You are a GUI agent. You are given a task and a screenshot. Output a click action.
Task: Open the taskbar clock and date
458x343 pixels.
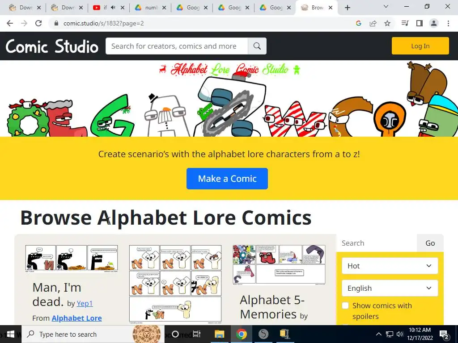[420, 334]
